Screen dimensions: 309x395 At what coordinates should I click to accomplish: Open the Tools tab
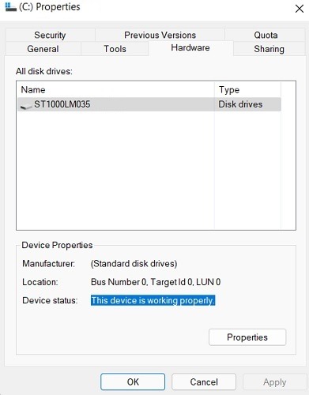115,49
